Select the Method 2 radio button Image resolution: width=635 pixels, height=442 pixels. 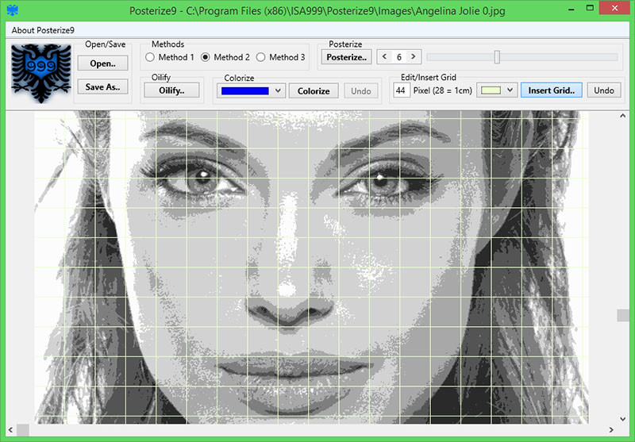click(206, 57)
